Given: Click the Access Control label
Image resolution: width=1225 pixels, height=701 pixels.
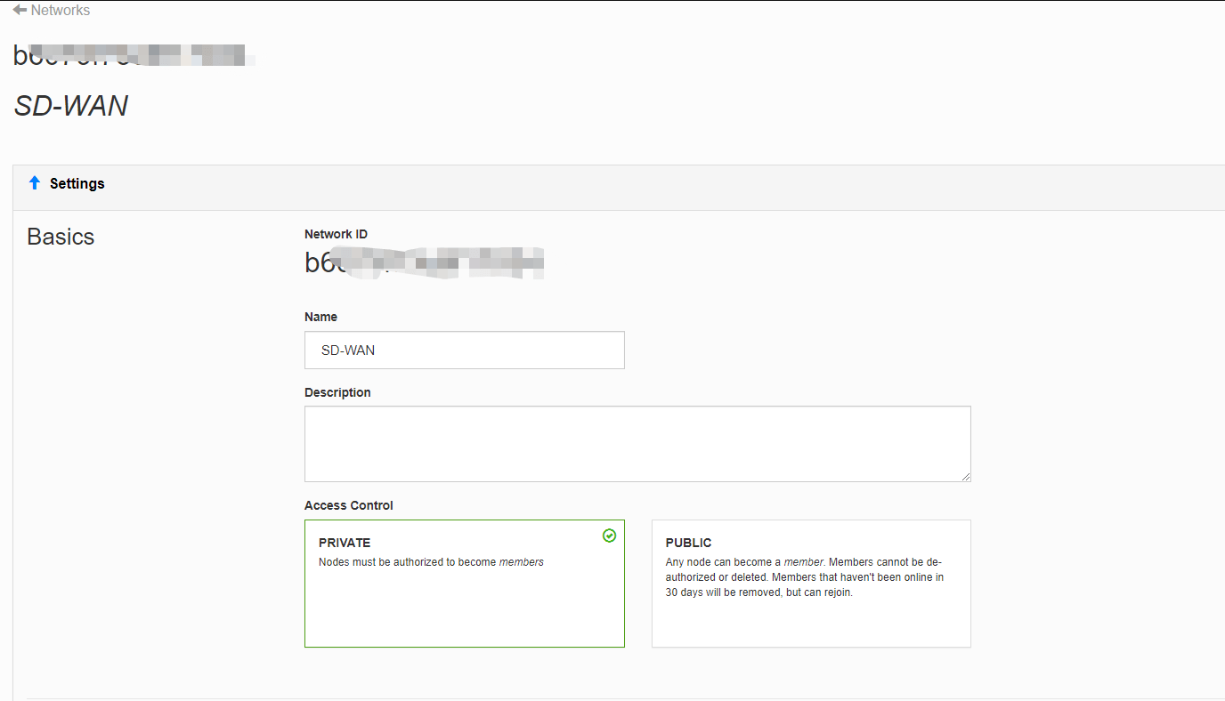Looking at the screenshot, I should (x=349, y=505).
